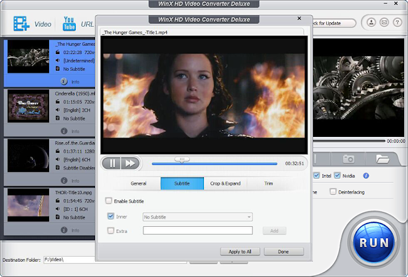Click hardware acceleration info icon beside Nvidia
408x277 pixels.
tap(366, 176)
